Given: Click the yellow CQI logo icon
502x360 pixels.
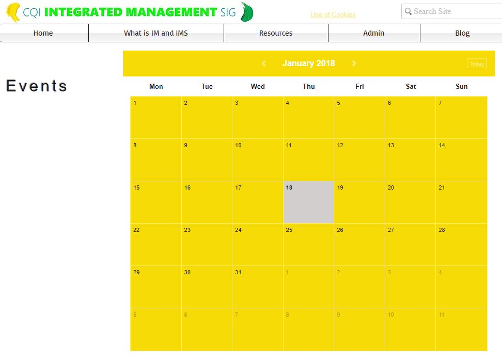Looking at the screenshot, I should (13, 12).
